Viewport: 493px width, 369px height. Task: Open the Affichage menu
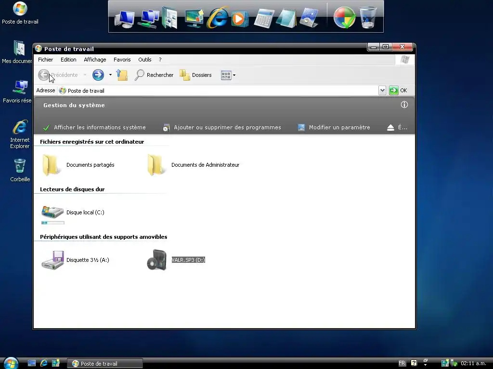(x=95, y=60)
